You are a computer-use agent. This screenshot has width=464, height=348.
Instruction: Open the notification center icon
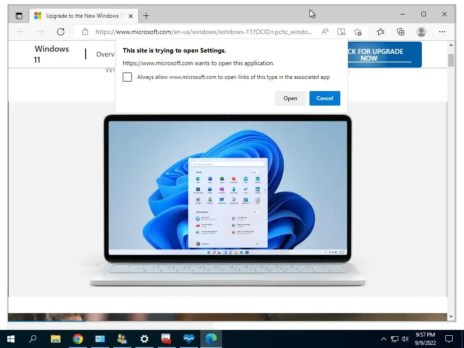pyautogui.click(x=449, y=339)
